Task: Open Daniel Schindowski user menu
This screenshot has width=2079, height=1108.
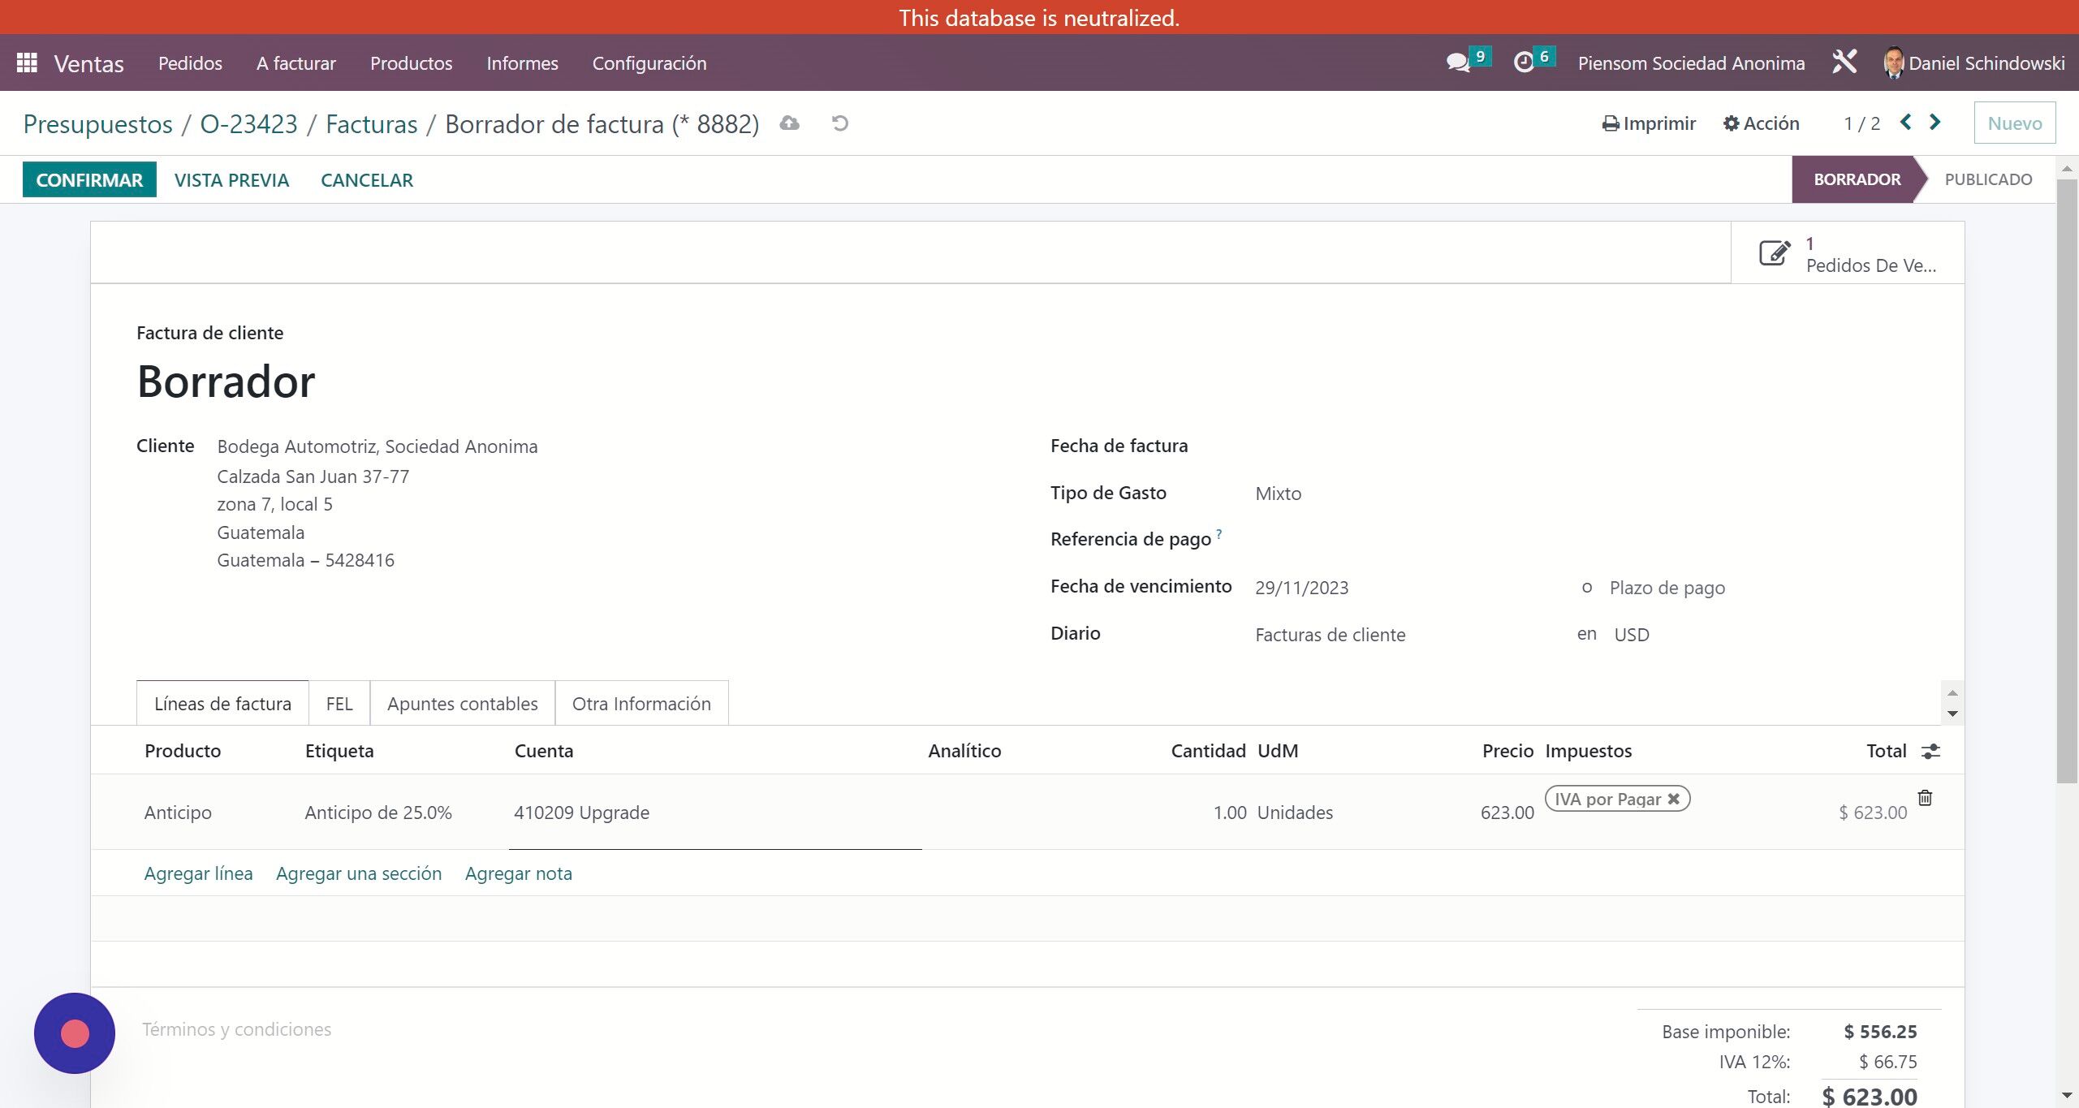Action: (1973, 63)
